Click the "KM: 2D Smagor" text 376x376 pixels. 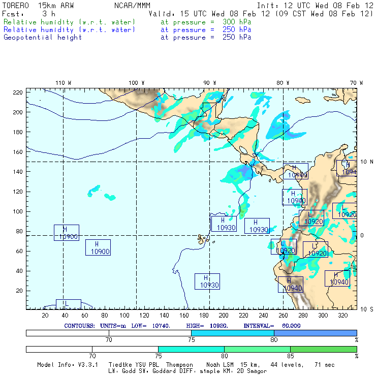coord(245,371)
